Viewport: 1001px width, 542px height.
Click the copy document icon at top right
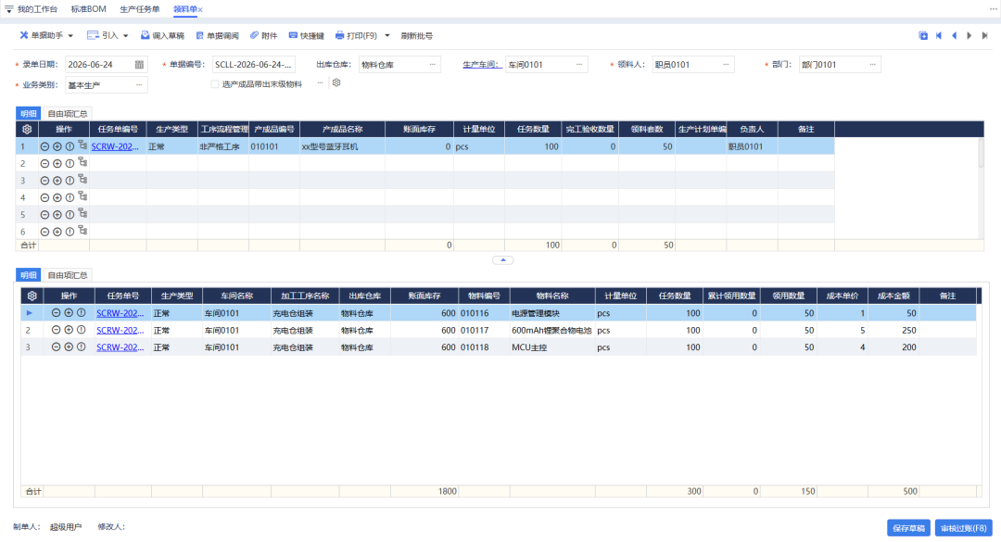pyautogui.click(x=923, y=36)
